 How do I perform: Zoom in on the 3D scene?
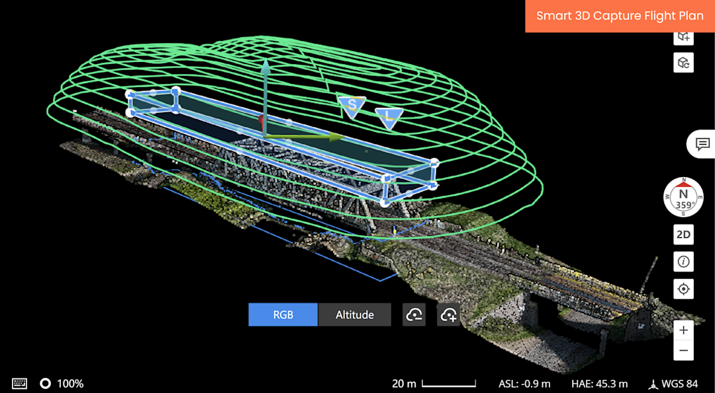(x=683, y=330)
